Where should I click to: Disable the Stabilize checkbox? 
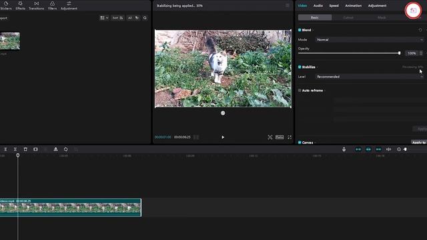coord(300,67)
